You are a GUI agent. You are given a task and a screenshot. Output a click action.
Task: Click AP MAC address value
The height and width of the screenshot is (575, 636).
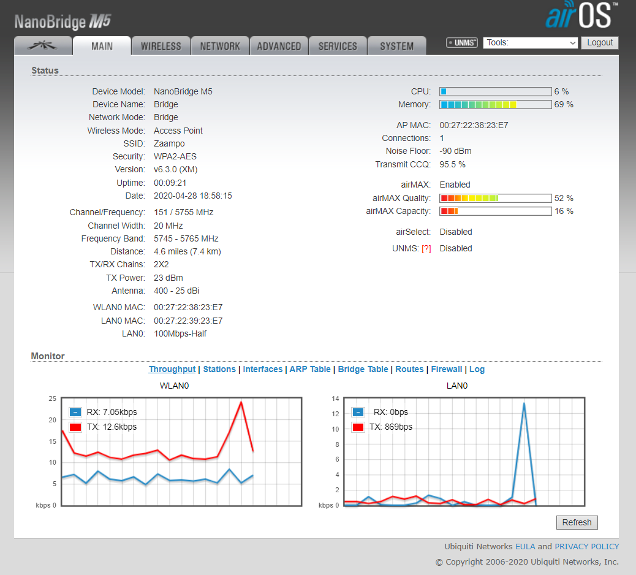tap(474, 126)
